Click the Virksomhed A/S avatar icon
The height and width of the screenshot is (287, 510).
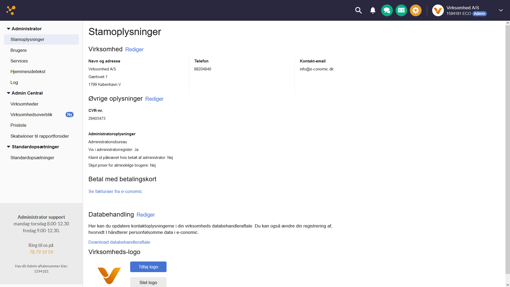click(437, 10)
